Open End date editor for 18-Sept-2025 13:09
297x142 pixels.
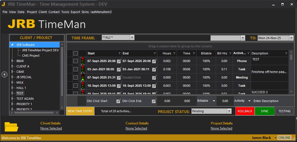pos(154,86)
